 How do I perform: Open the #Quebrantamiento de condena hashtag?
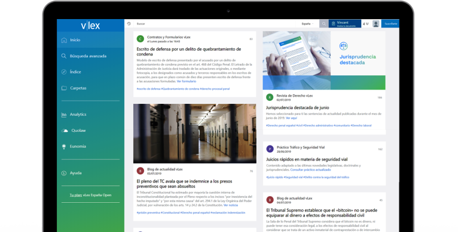click(x=180, y=89)
